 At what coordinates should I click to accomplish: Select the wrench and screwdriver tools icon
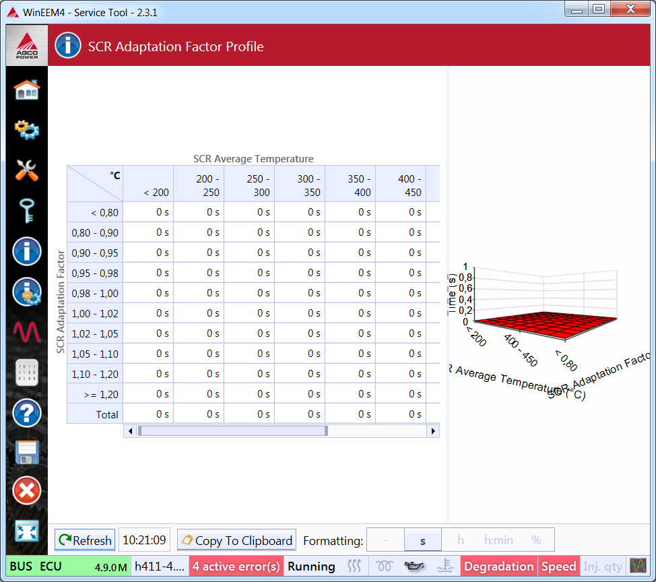pyautogui.click(x=27, y=170)
